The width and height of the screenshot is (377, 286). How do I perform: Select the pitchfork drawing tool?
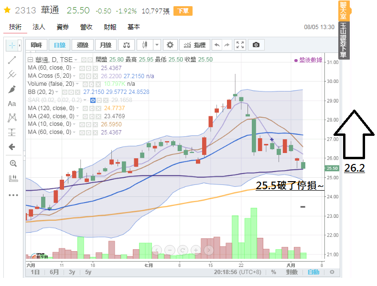(x=12, y=75)
